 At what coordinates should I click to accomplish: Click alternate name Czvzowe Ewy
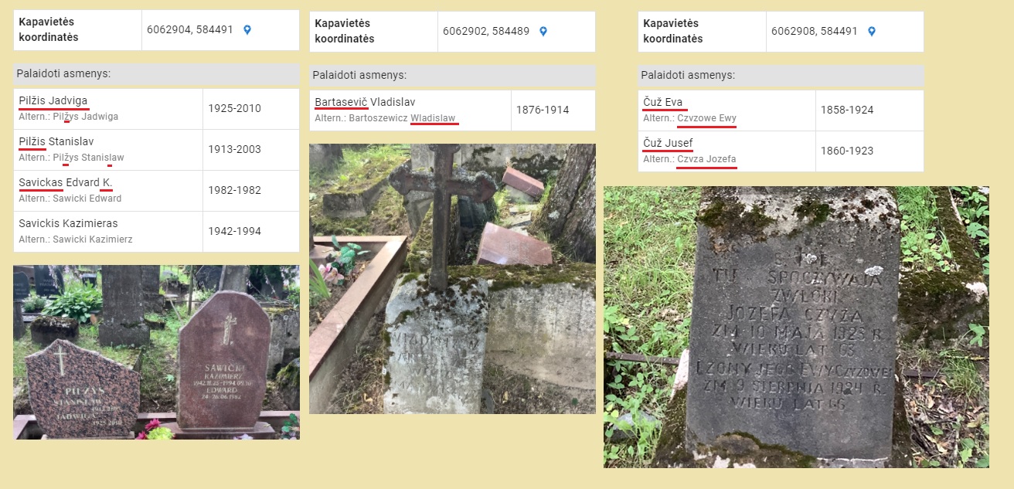(706, 118)
